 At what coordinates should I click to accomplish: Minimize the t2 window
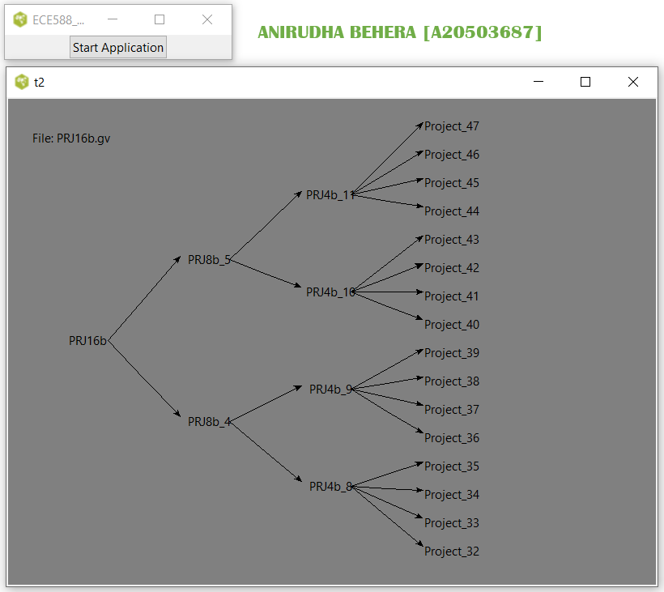coord(538,82)
